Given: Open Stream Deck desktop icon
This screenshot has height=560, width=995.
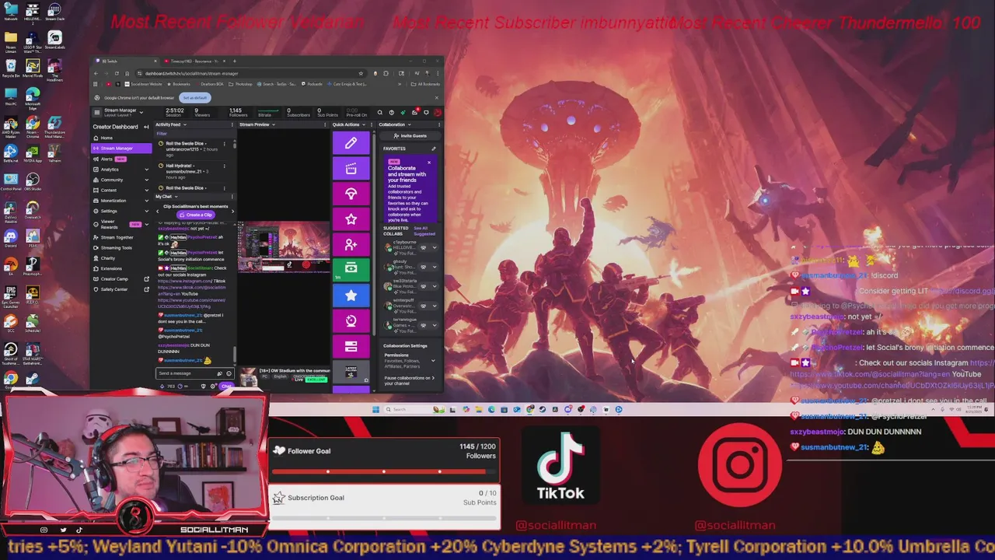Looking at the screenshot, I should (x=54, y=12).
